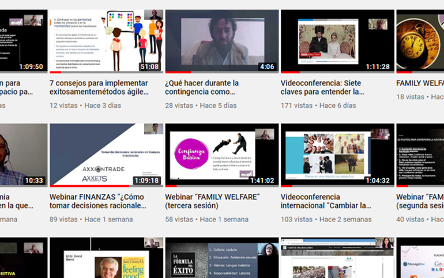Click watch progress bar under 51:08 video

pos(106,72)
